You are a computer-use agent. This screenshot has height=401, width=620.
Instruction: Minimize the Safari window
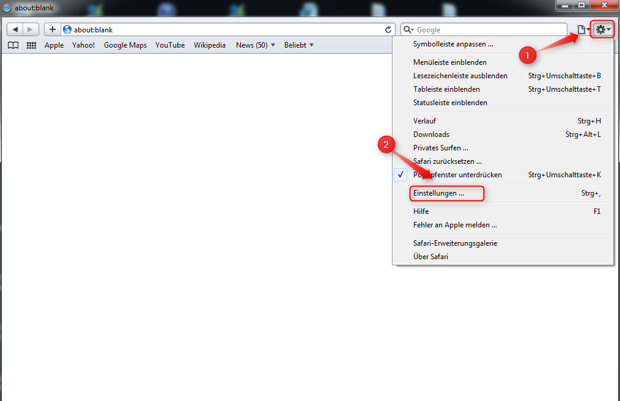pos(564,5)
